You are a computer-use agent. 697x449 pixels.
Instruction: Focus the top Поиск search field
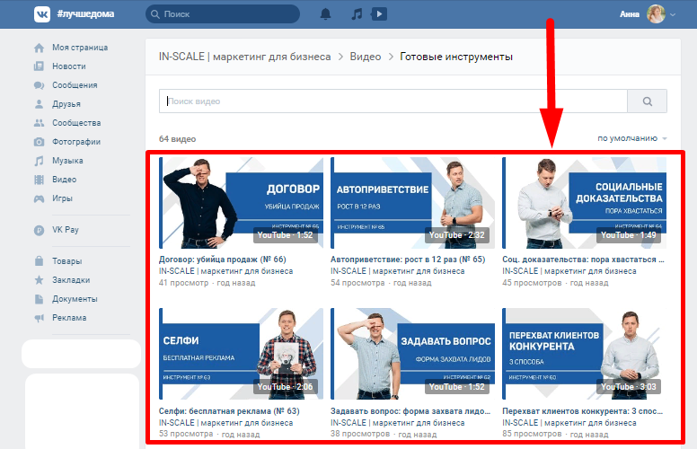pos(223,14)
